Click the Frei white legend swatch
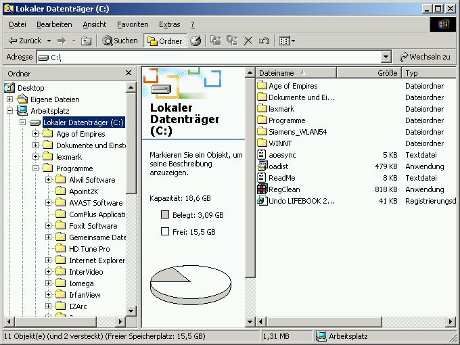 pos(165,232)
